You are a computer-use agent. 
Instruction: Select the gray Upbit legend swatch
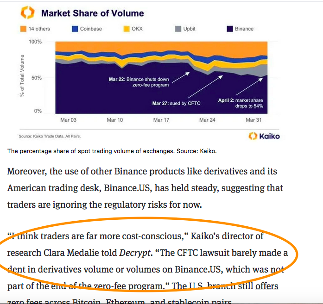[x=178, y=29]
